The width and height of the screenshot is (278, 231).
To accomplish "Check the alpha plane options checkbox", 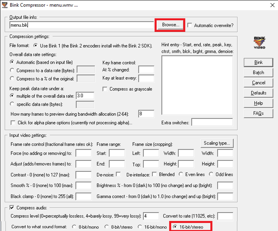I will click(13, 123).
